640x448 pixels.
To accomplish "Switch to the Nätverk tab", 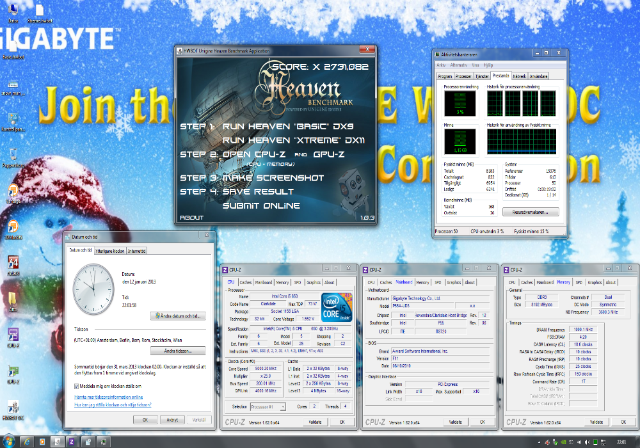I will click(519, 76).
